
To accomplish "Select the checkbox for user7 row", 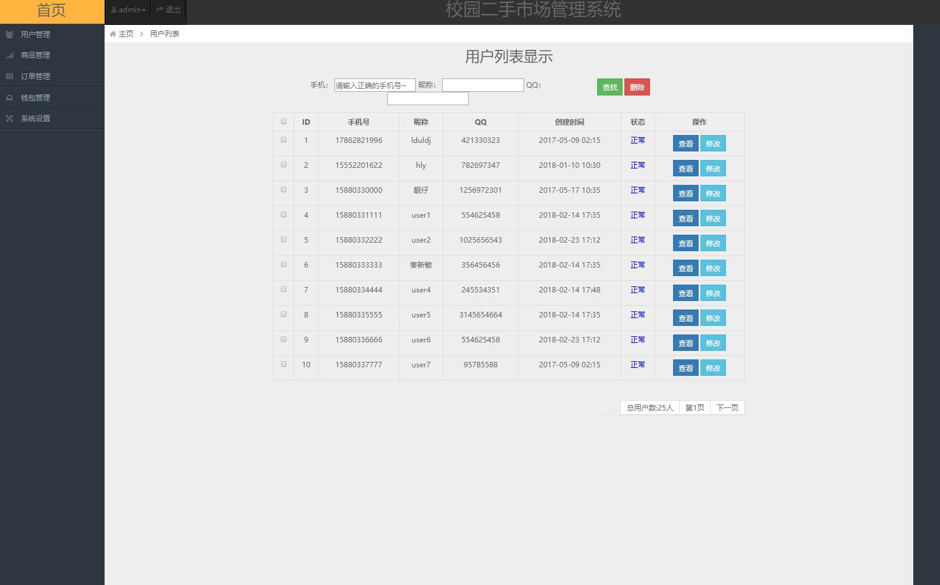I will (x=283, y=364).
